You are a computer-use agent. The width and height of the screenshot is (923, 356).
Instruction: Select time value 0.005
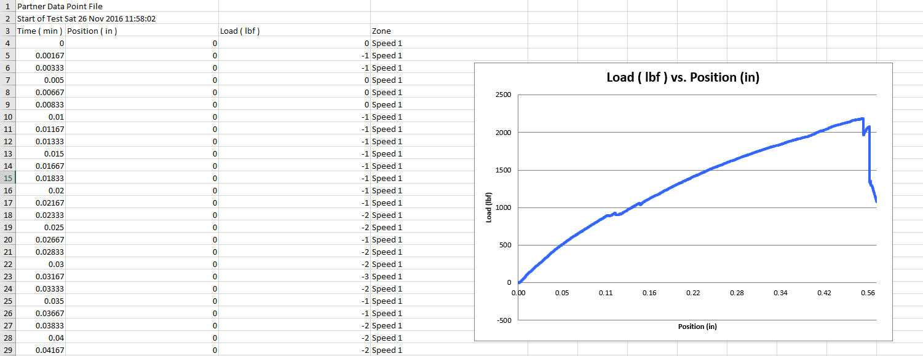tap(40, 80)
